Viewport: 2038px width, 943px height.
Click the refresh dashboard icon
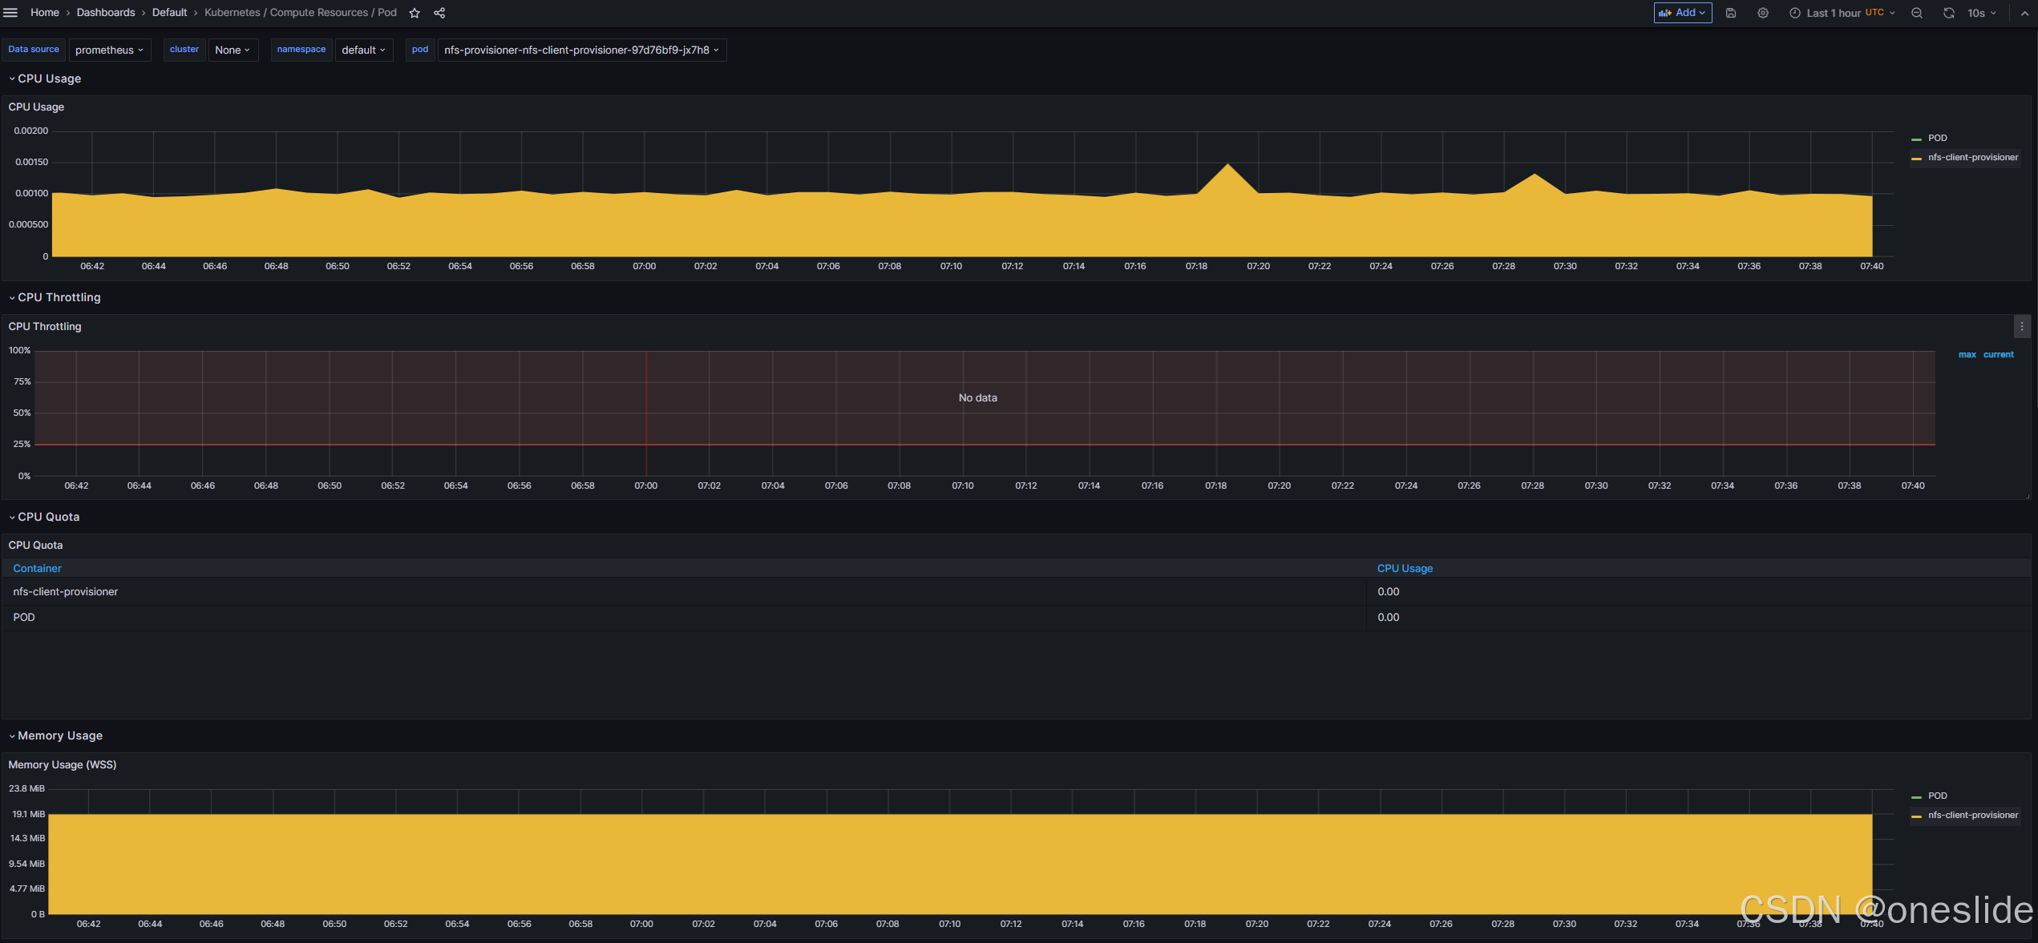click(x=1948, y=13)
